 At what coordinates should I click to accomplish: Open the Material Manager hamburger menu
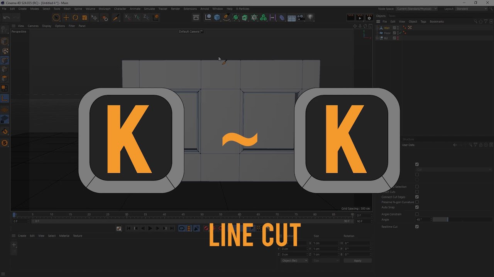coord(14,236)
